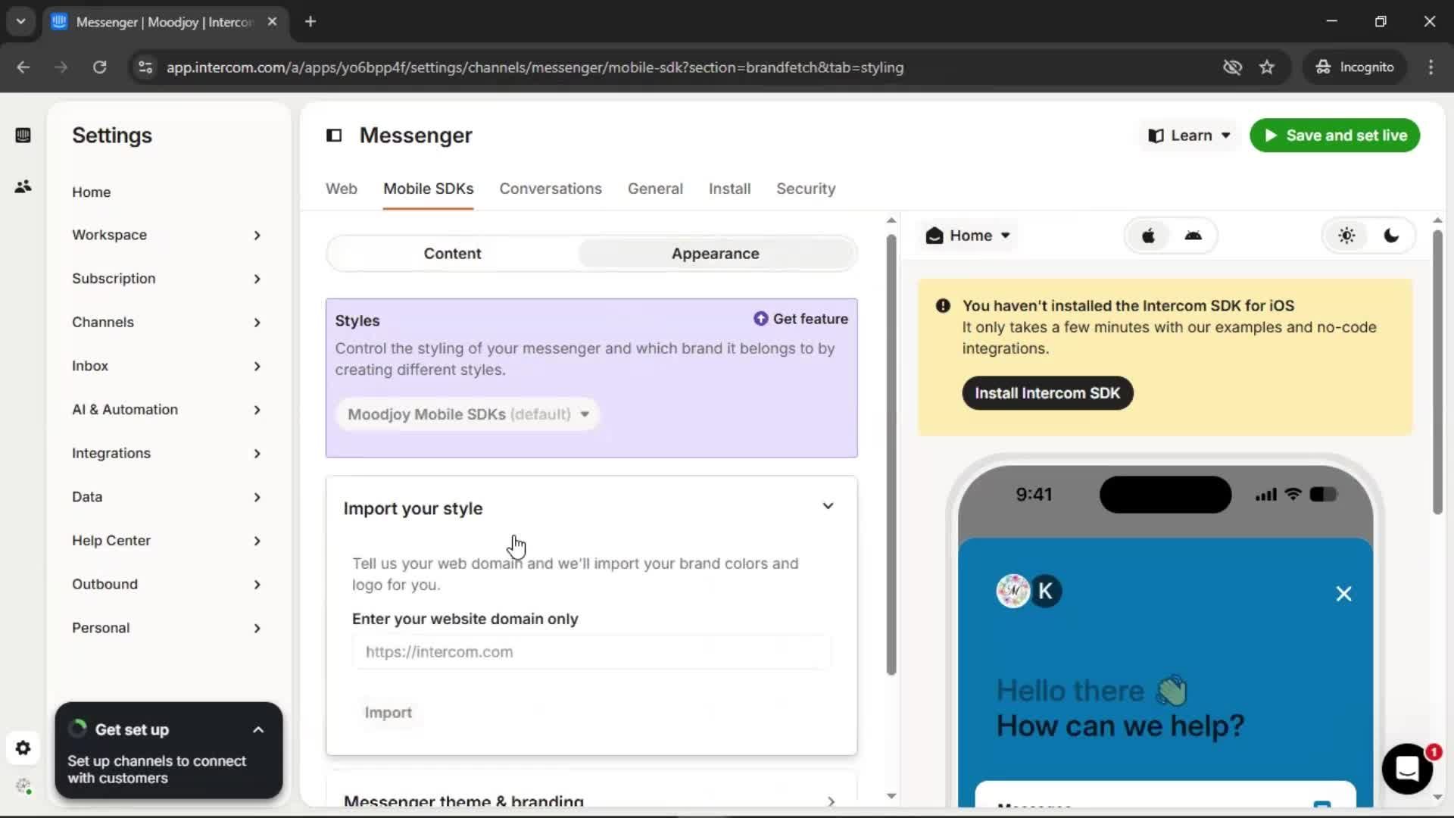
Task: Close the messenger preview with X icon
Action: pos(1343,594)
